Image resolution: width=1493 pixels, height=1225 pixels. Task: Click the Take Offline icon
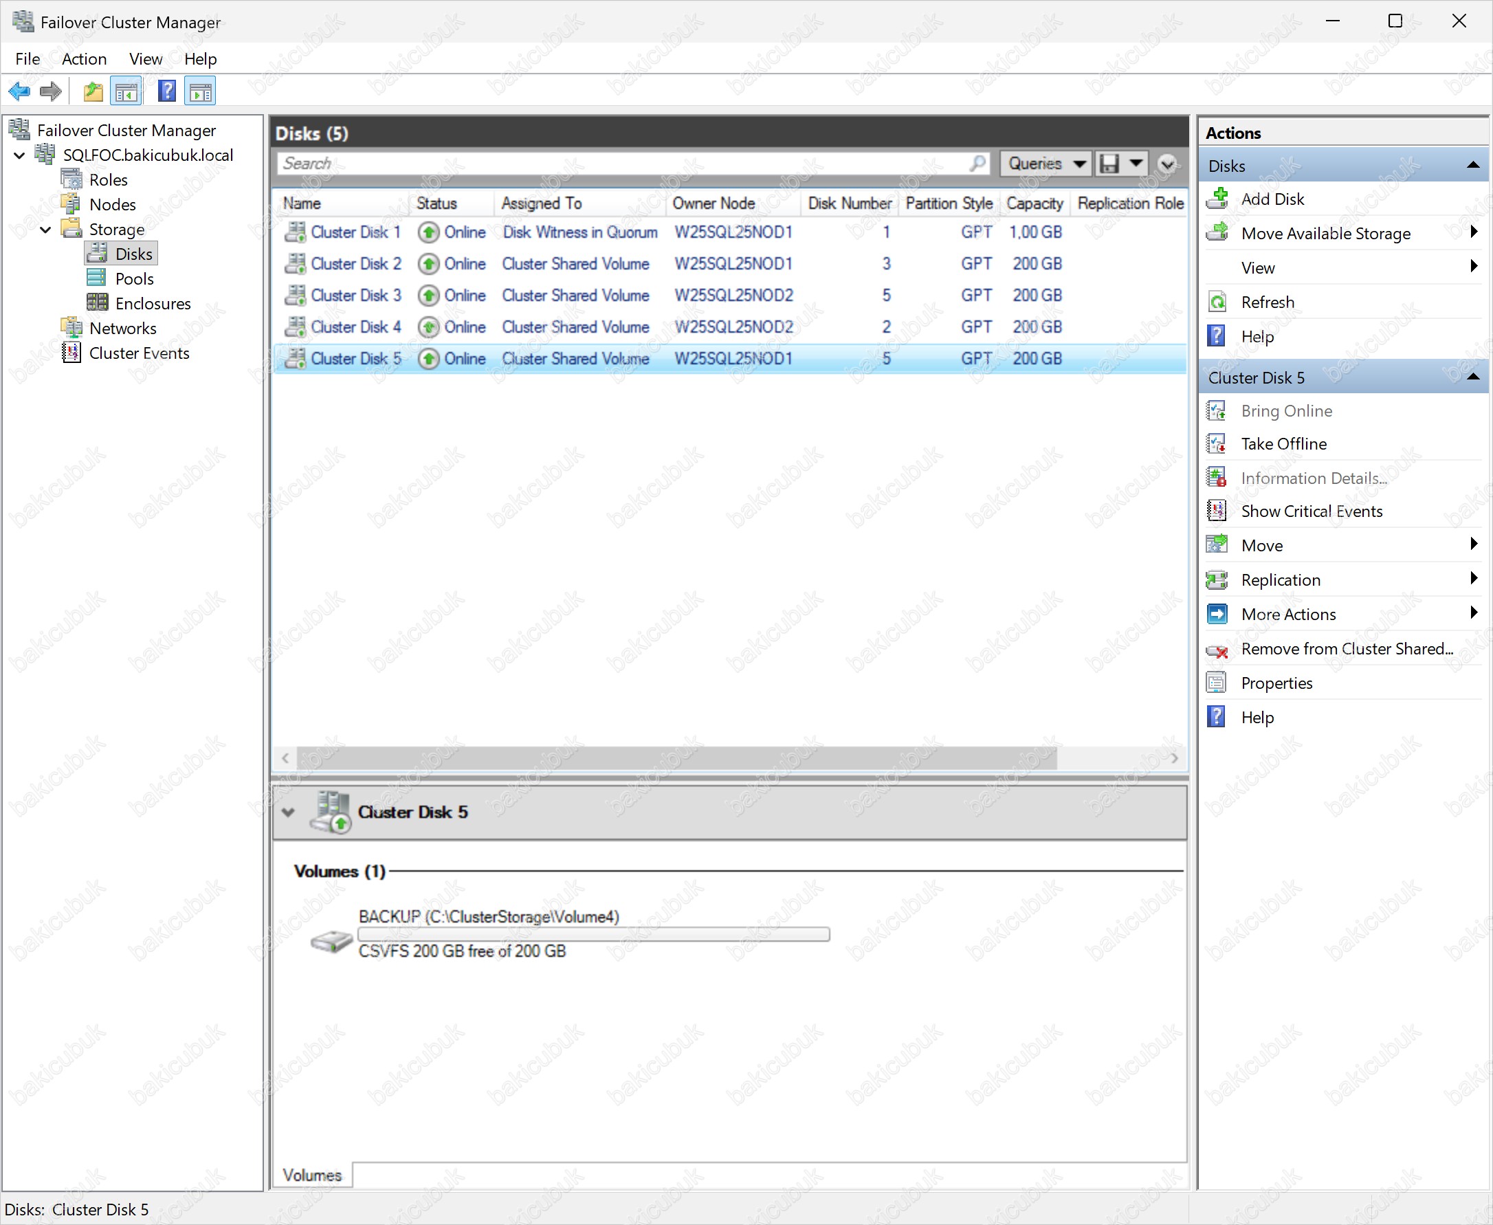tap(1217, 444)
